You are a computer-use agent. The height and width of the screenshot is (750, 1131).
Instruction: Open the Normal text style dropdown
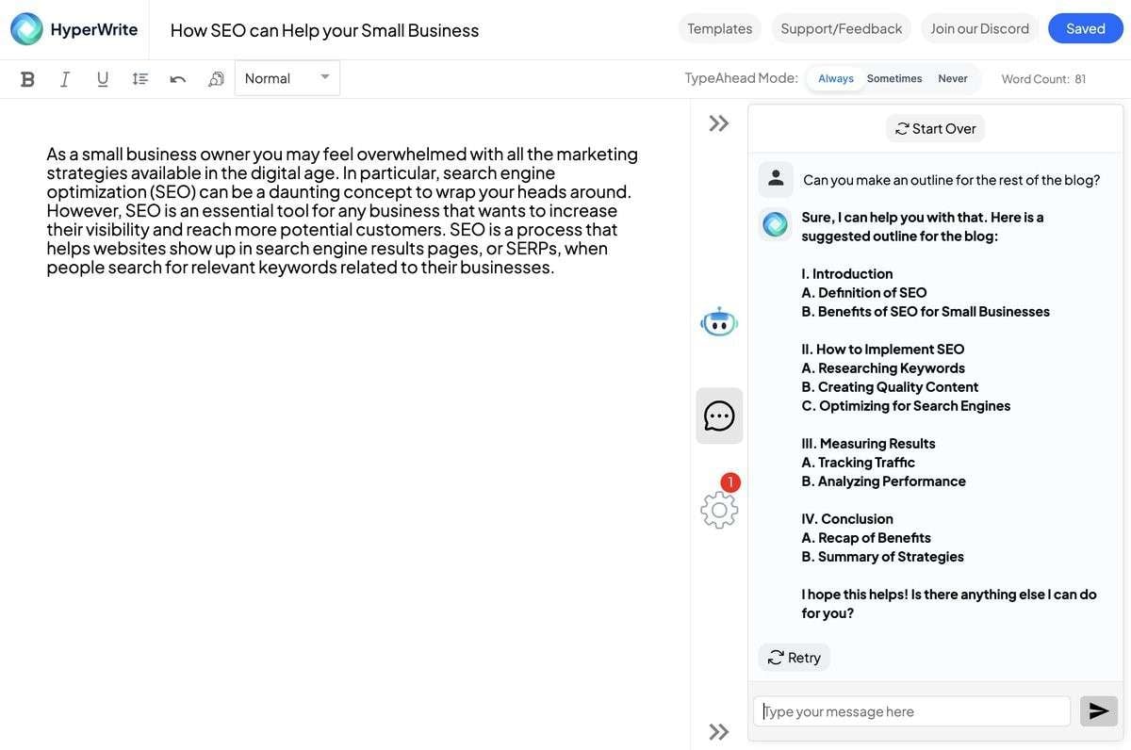[287, 78]
